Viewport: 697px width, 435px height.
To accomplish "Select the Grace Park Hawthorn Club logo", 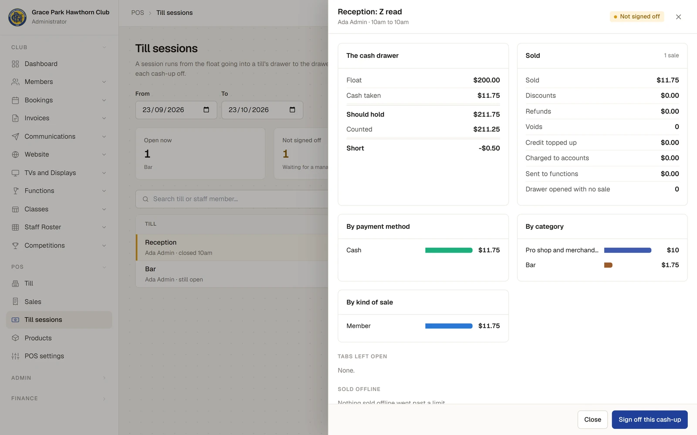I will click(17, 17).
